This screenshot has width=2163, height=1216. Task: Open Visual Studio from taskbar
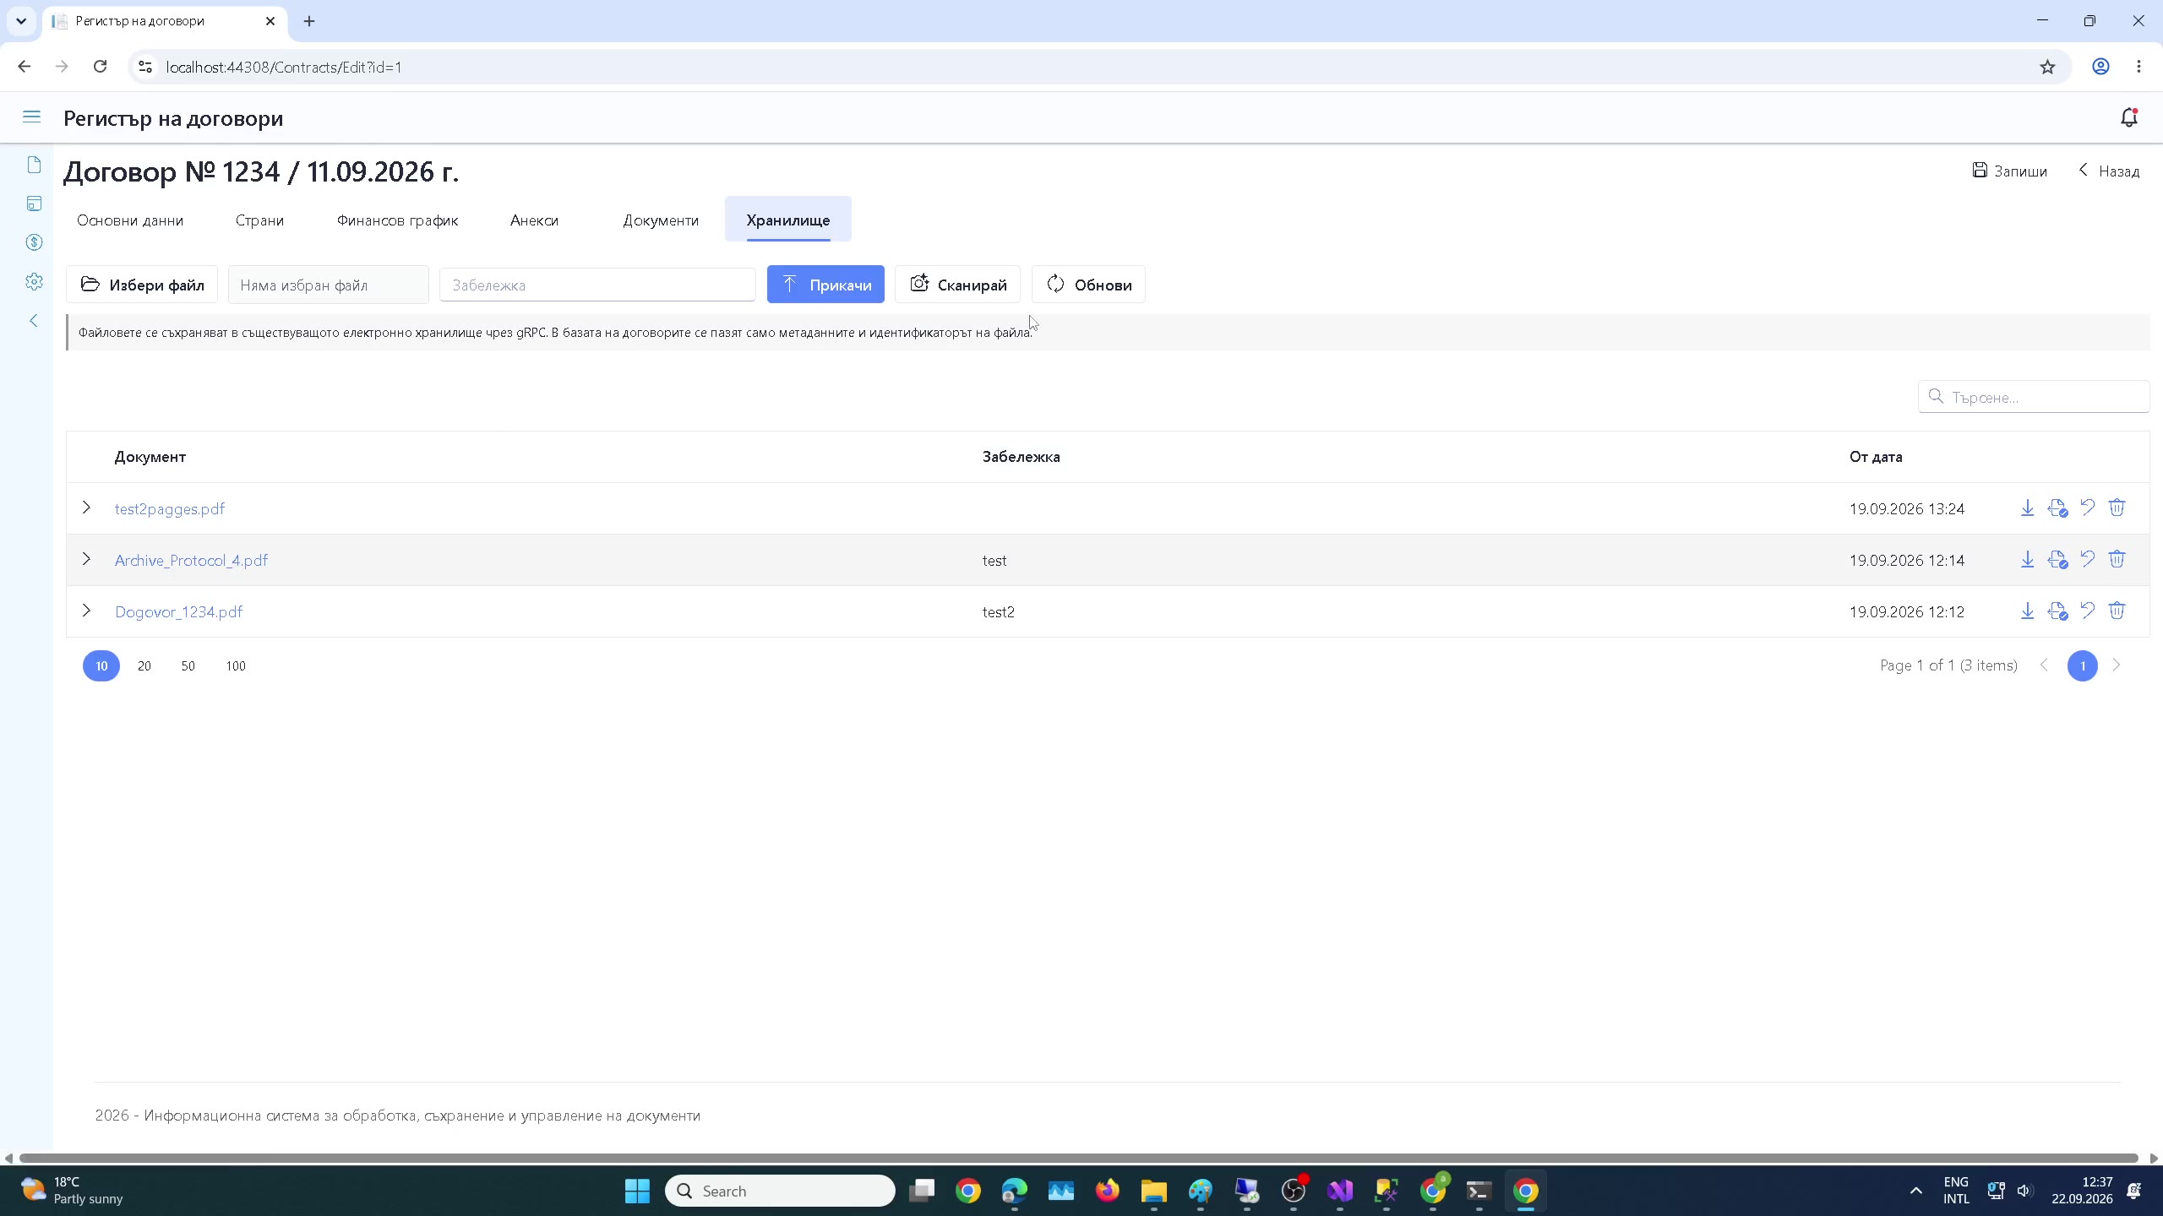1340,1191
